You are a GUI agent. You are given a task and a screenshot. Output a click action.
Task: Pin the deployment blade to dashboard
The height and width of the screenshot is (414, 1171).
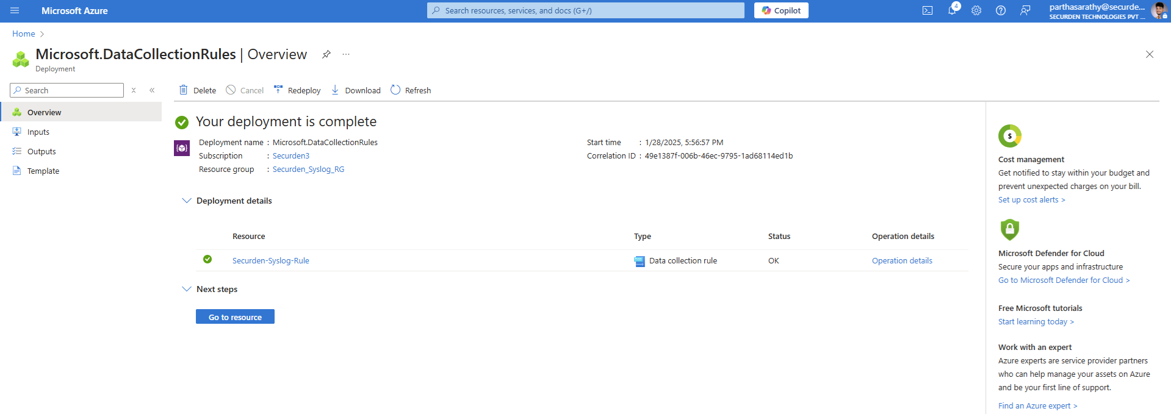click(x=326, y=54)
